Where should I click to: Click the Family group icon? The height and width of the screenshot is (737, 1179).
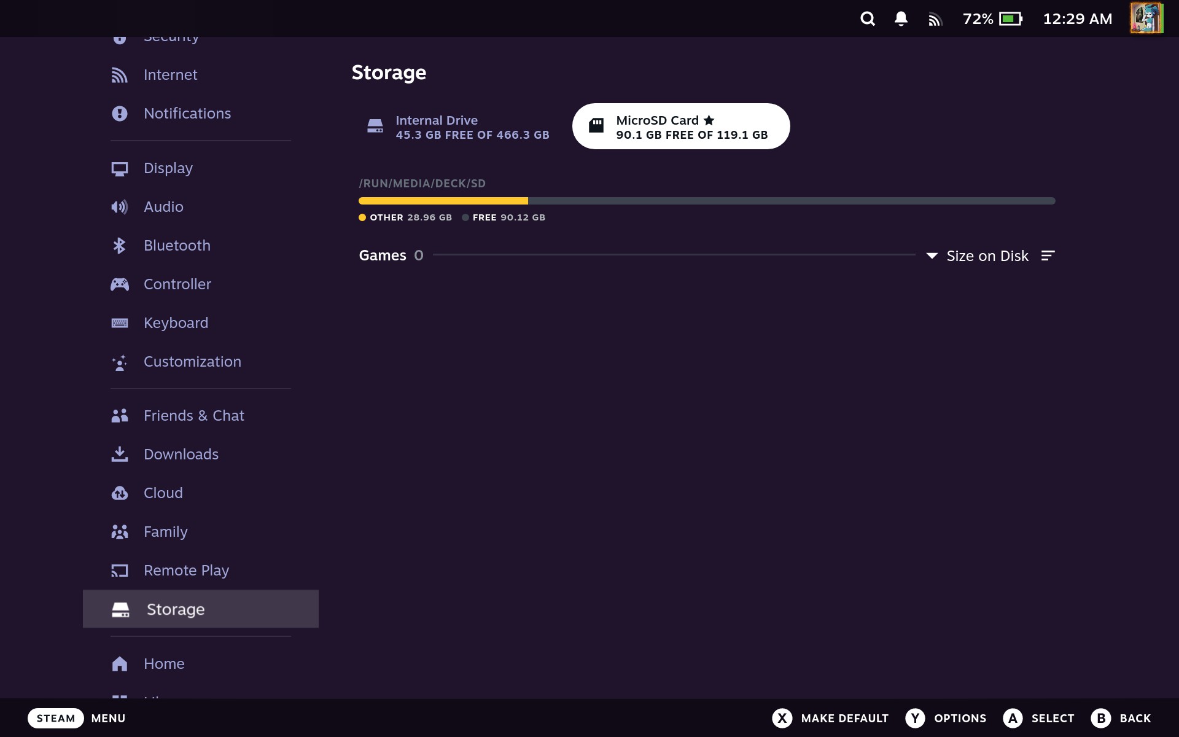[120, 532]
